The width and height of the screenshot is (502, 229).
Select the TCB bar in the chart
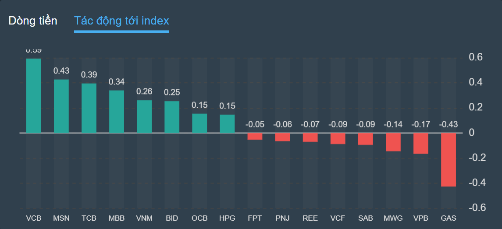click(x=89, y=108)
